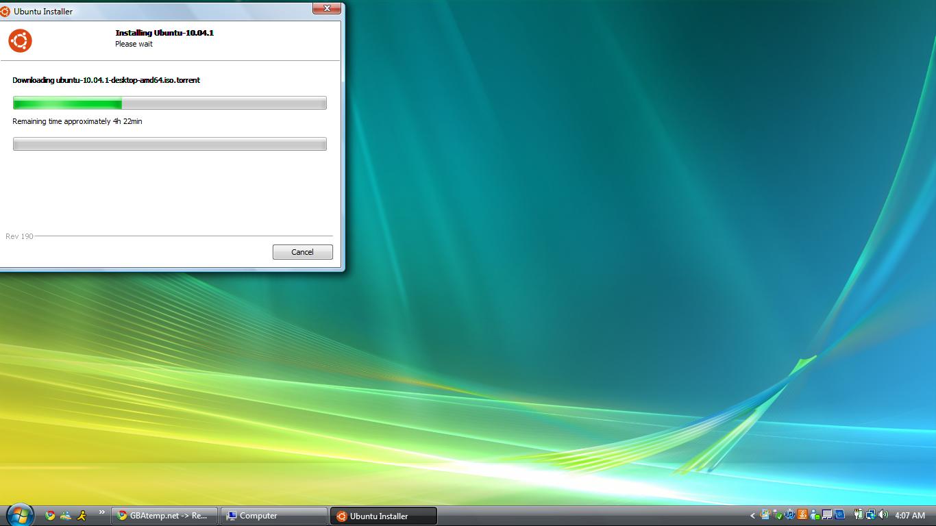Open the volume speaker tray icon
The image size is (936, 526).
point(883,515)
